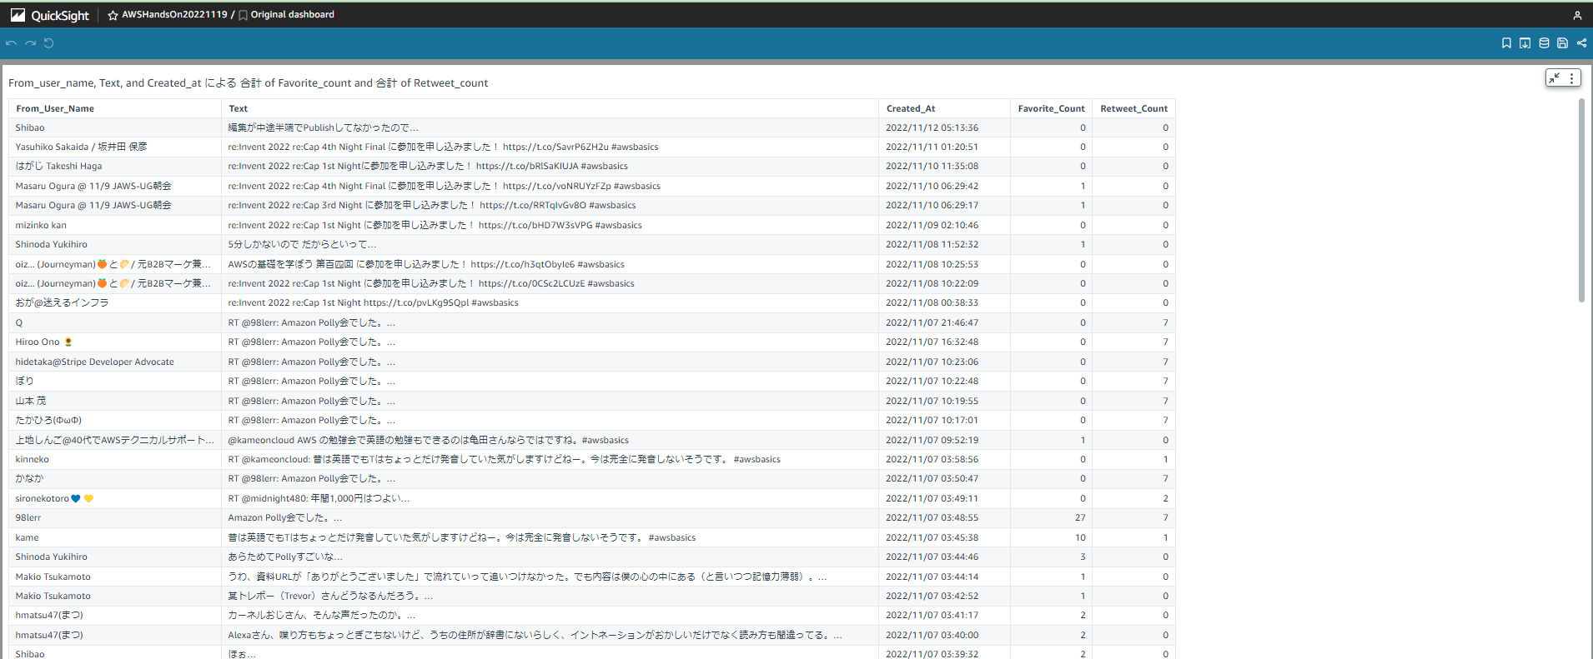Click the Original dashboard bookmark label

pyautogui.click(x=293, y=14)
